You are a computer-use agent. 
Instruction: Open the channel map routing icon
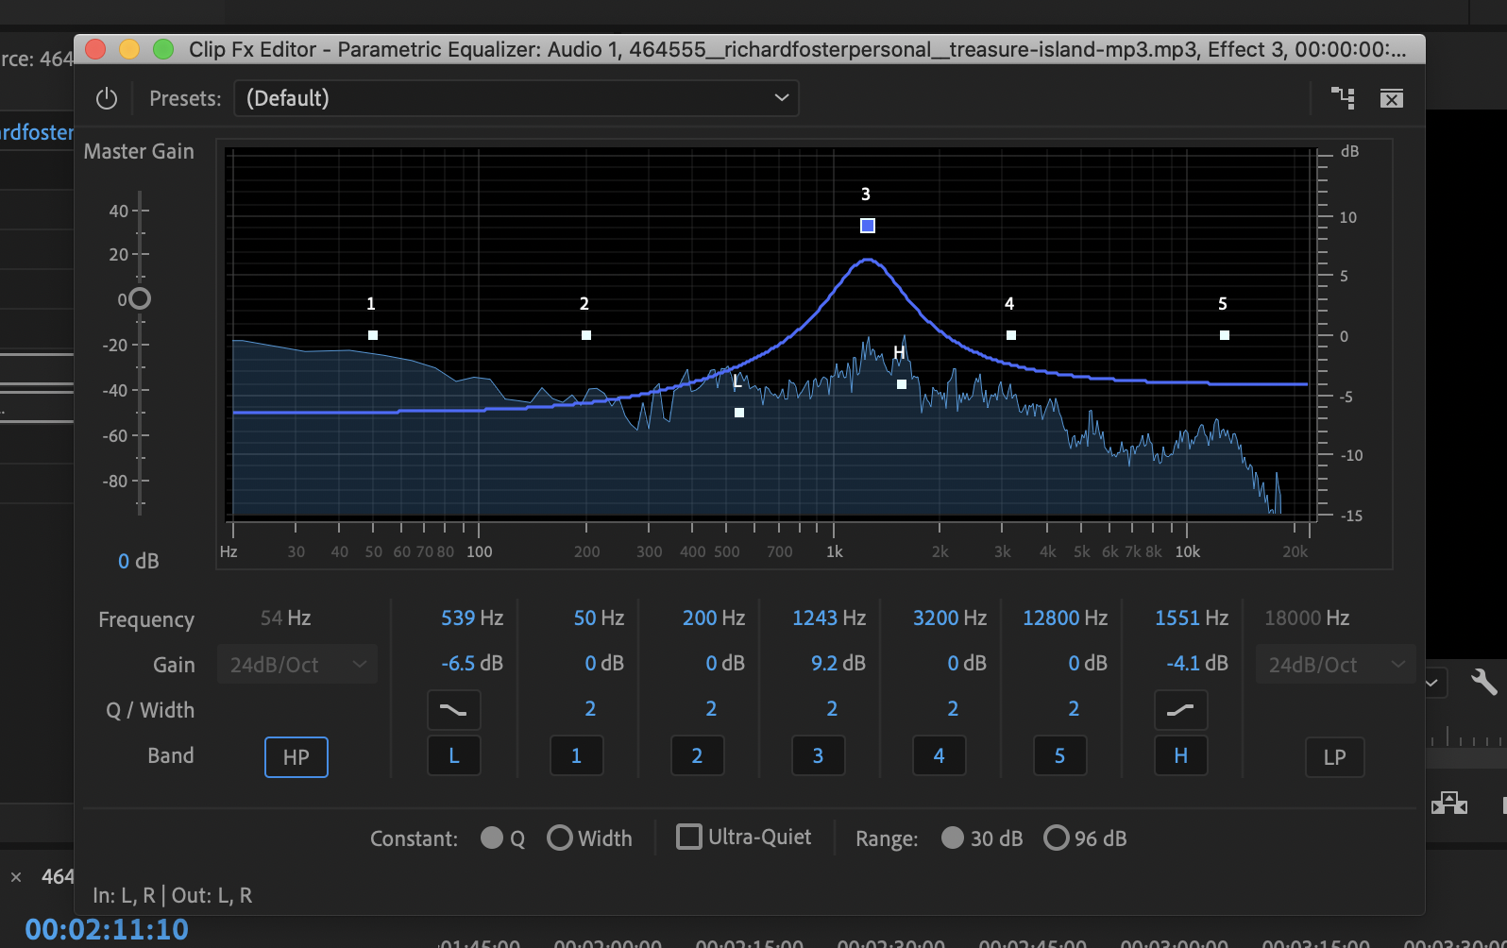pos(1343,97)
